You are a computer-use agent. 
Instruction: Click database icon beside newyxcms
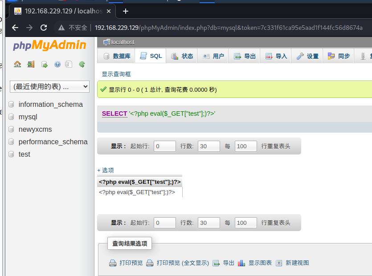[x=11, y=129]
